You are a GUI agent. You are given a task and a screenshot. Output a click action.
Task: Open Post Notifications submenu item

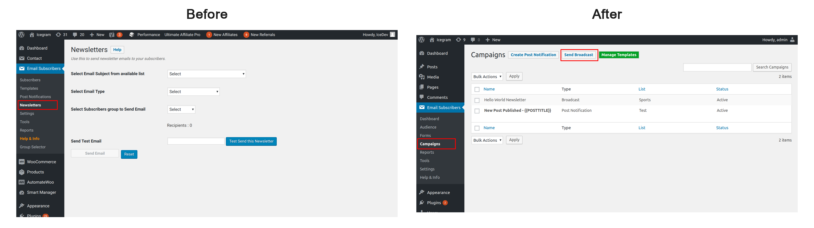tap(35, 97)
